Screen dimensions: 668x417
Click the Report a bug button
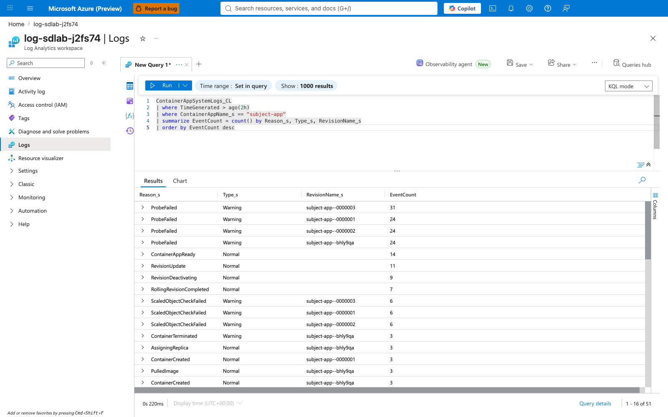pos(156,8)
